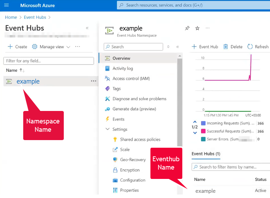The height and width of the screenshot is (198, 270).
Task: Go to the Home breadcrumb
Action: click(x=11, y=17)
